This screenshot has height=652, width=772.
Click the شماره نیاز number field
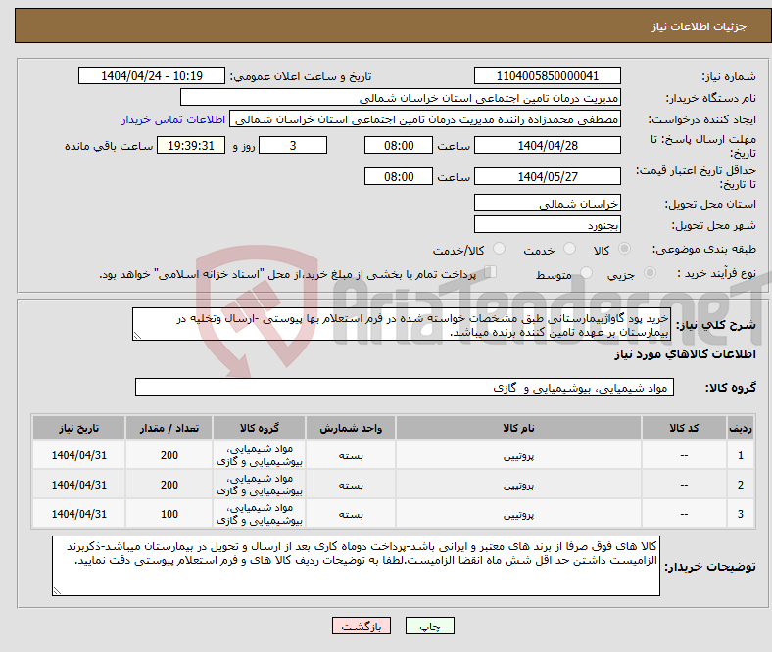(x=547, y=75)
